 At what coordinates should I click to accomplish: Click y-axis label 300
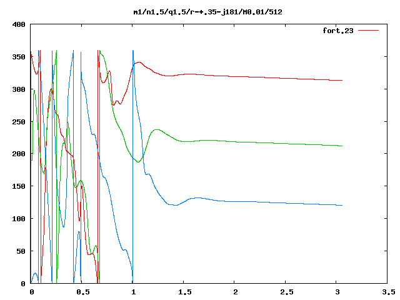(x=19, y=89)
